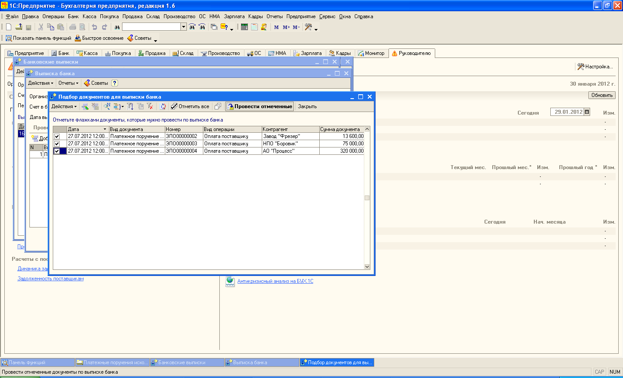The height and width of the screenshot is (378, 623).
Task: Expand the arrow of the list output icon
Action: click(122, 106)
